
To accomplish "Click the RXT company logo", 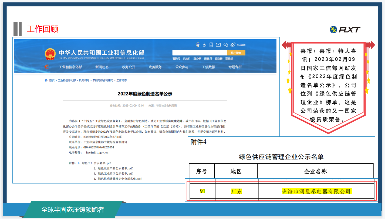I will 345,29.
